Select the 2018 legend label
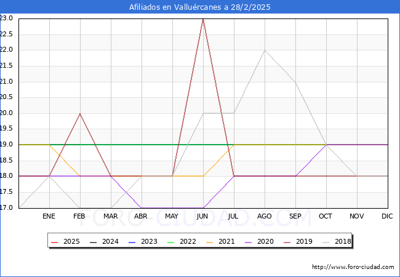Viewport: 400px width, 277px height. tap(343, 241)
